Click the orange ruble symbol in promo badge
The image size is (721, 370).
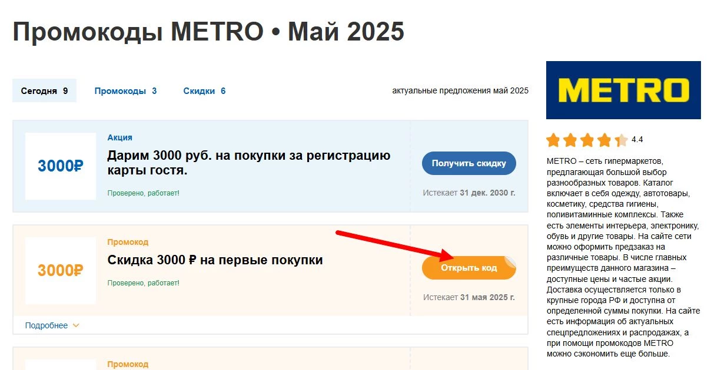pyautogui.click(x=77, y=270)
